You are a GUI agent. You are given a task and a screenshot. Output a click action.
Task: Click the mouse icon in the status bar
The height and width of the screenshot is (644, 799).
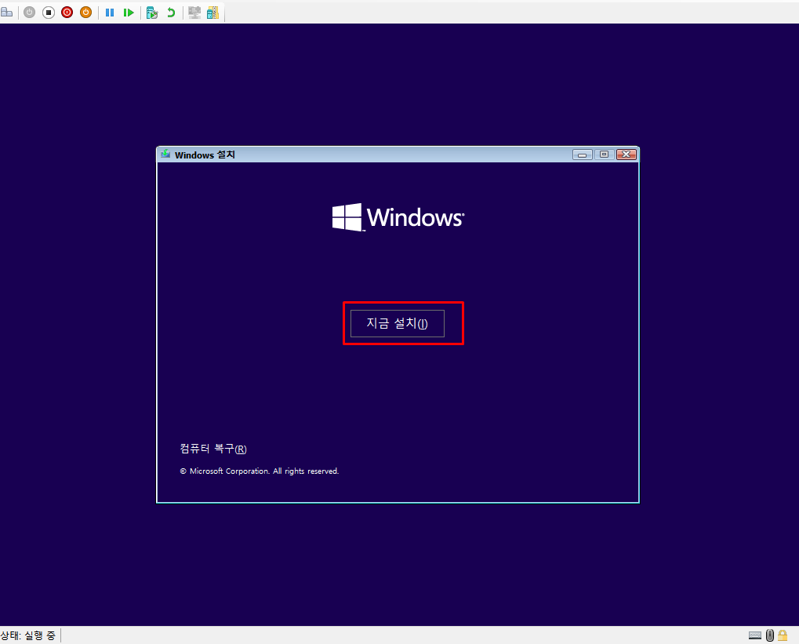tap(770, 635)
